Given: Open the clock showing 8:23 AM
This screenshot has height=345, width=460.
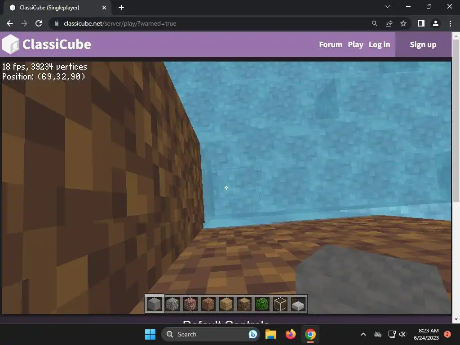Looking at the screenshot, I should click(x=426, y=334).
